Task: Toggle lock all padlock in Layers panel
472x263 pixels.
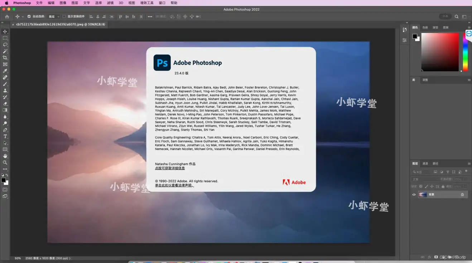Action: (443, 186)
